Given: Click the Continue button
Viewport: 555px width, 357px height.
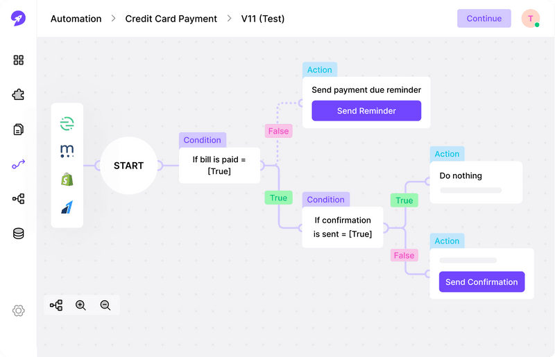Looking at the screenshot, I should [484, 19].
